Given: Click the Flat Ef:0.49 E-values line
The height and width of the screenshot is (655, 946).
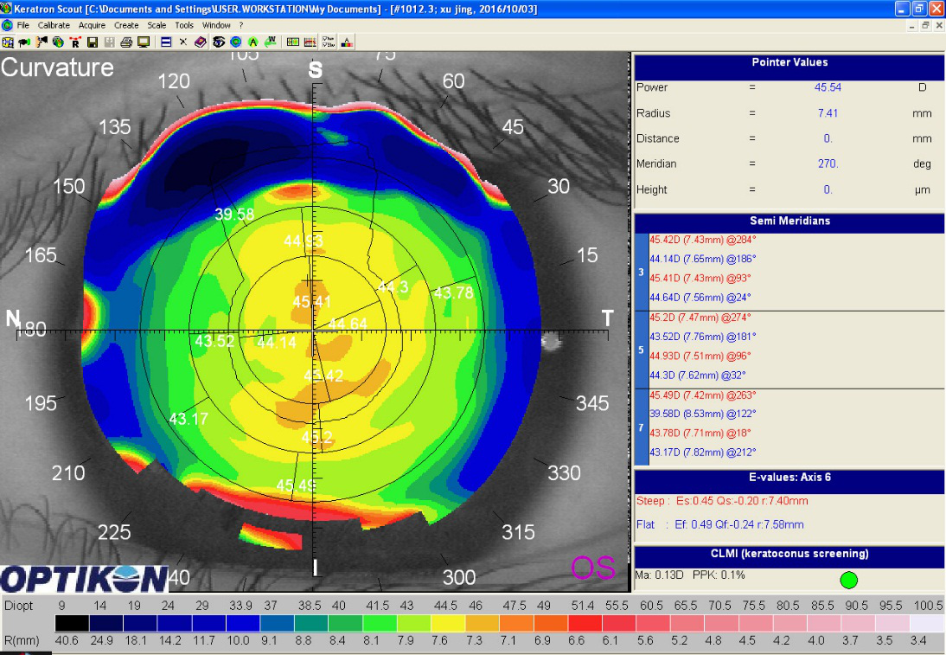Looking at the screenshot, I should (719, 524).
